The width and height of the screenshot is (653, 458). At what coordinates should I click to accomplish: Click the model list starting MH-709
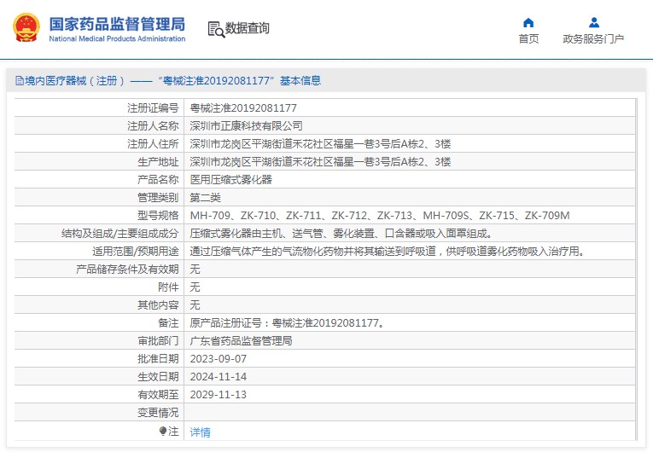380,216
